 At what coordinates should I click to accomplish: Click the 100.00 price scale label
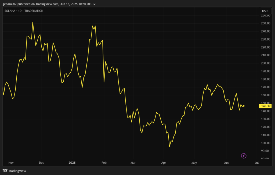(266, 143)
